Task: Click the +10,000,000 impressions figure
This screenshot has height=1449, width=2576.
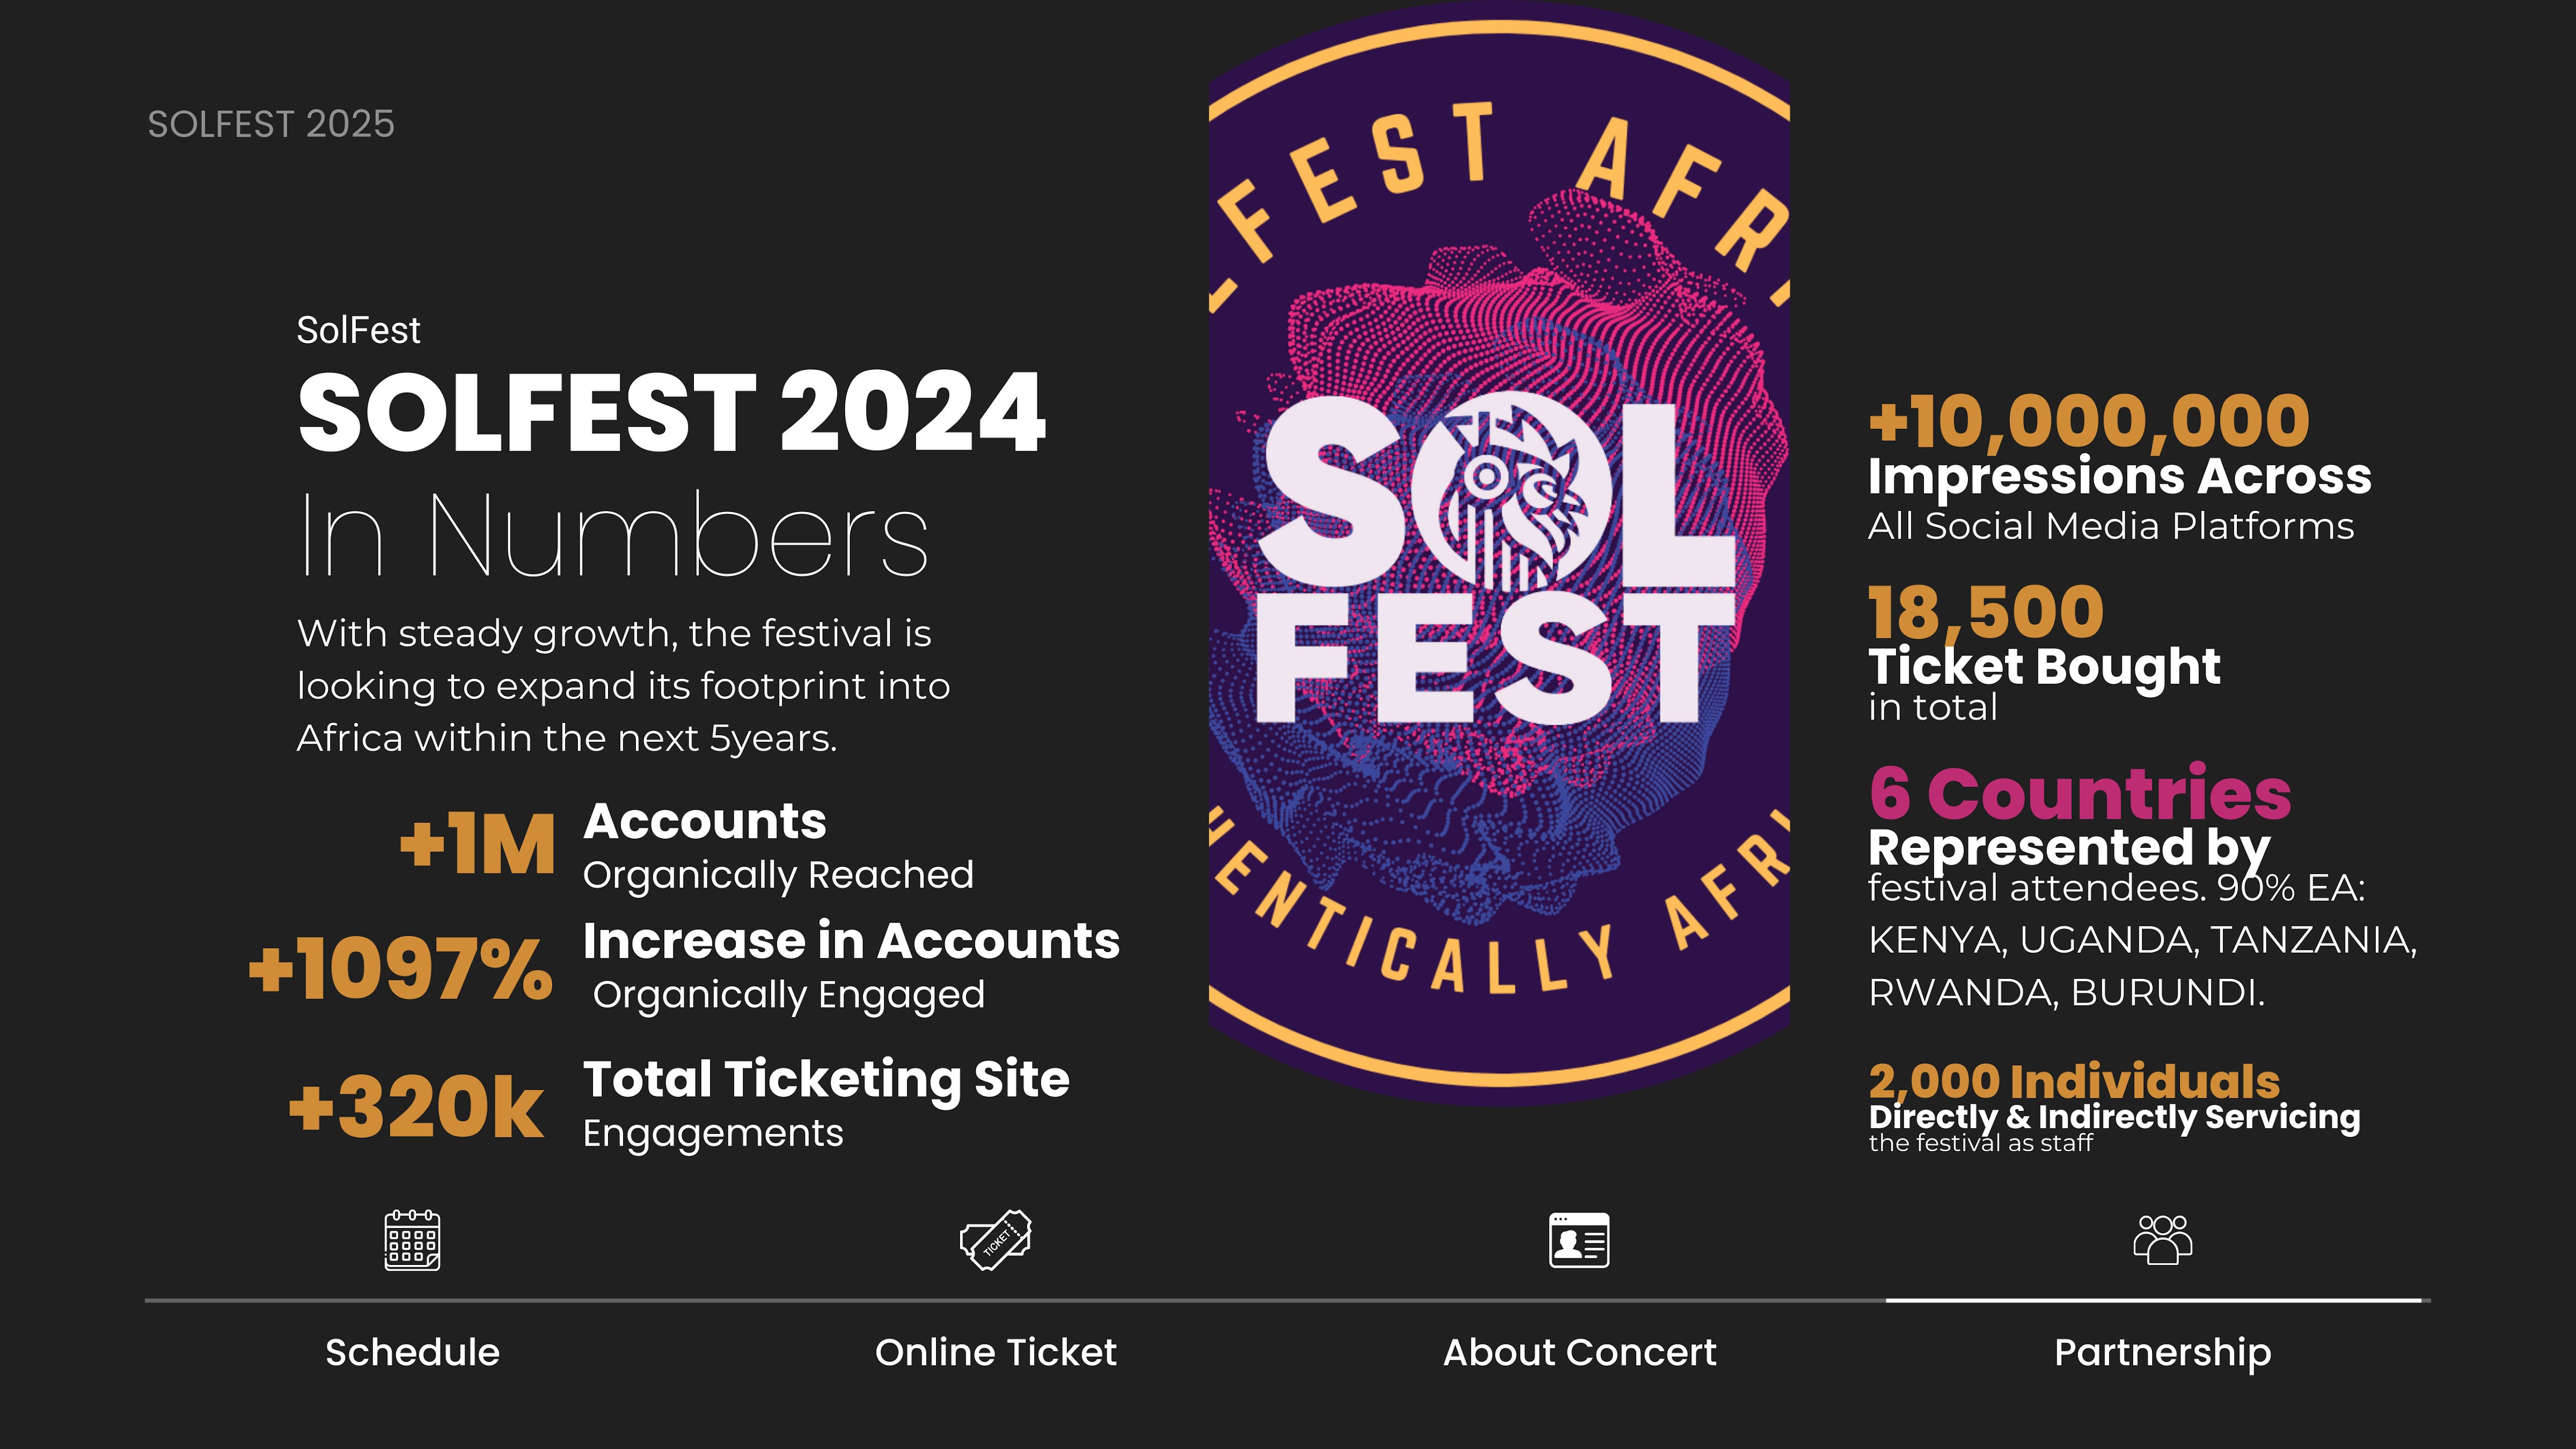Action: [2089, 420]
